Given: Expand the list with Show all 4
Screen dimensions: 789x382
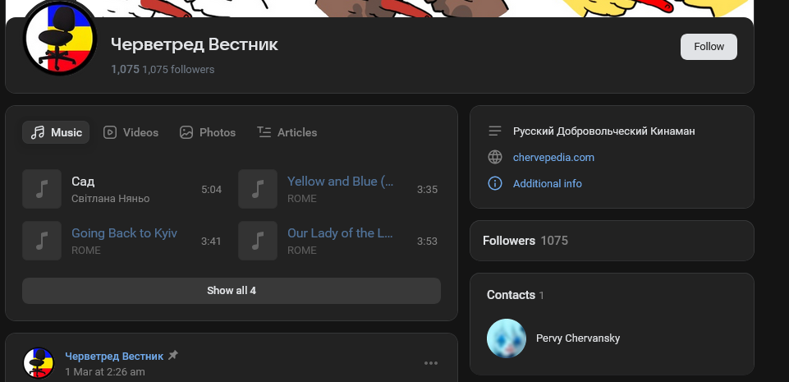Looking at the screenshot, I should pos(232,290).
